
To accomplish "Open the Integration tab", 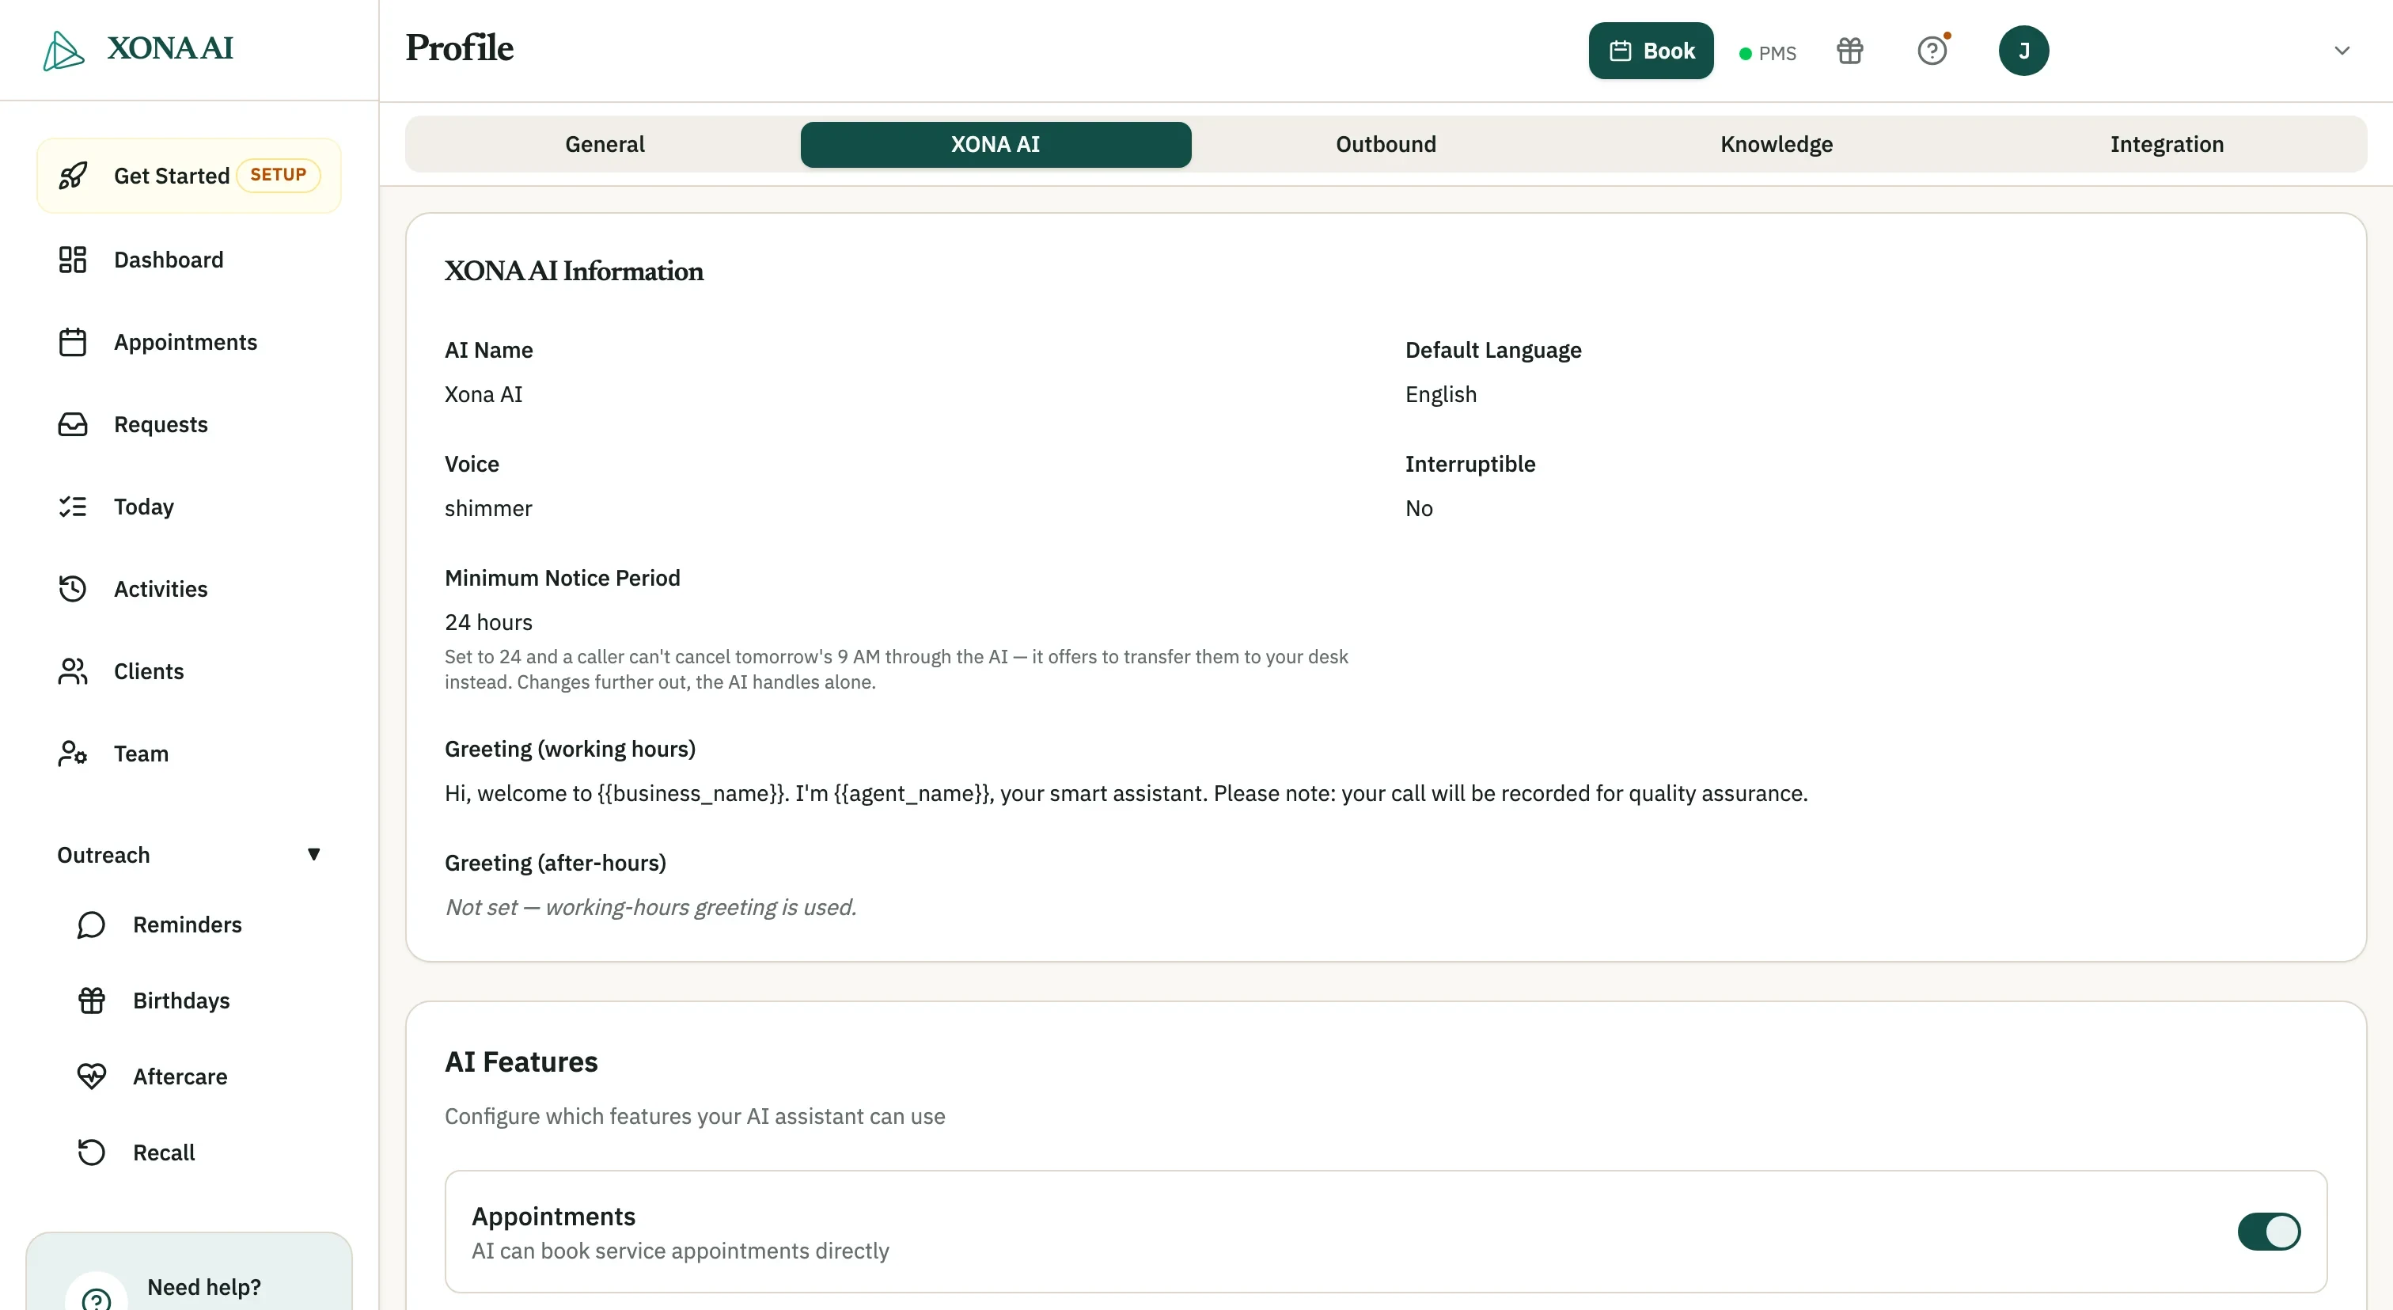I will [x=2167, y=144].
